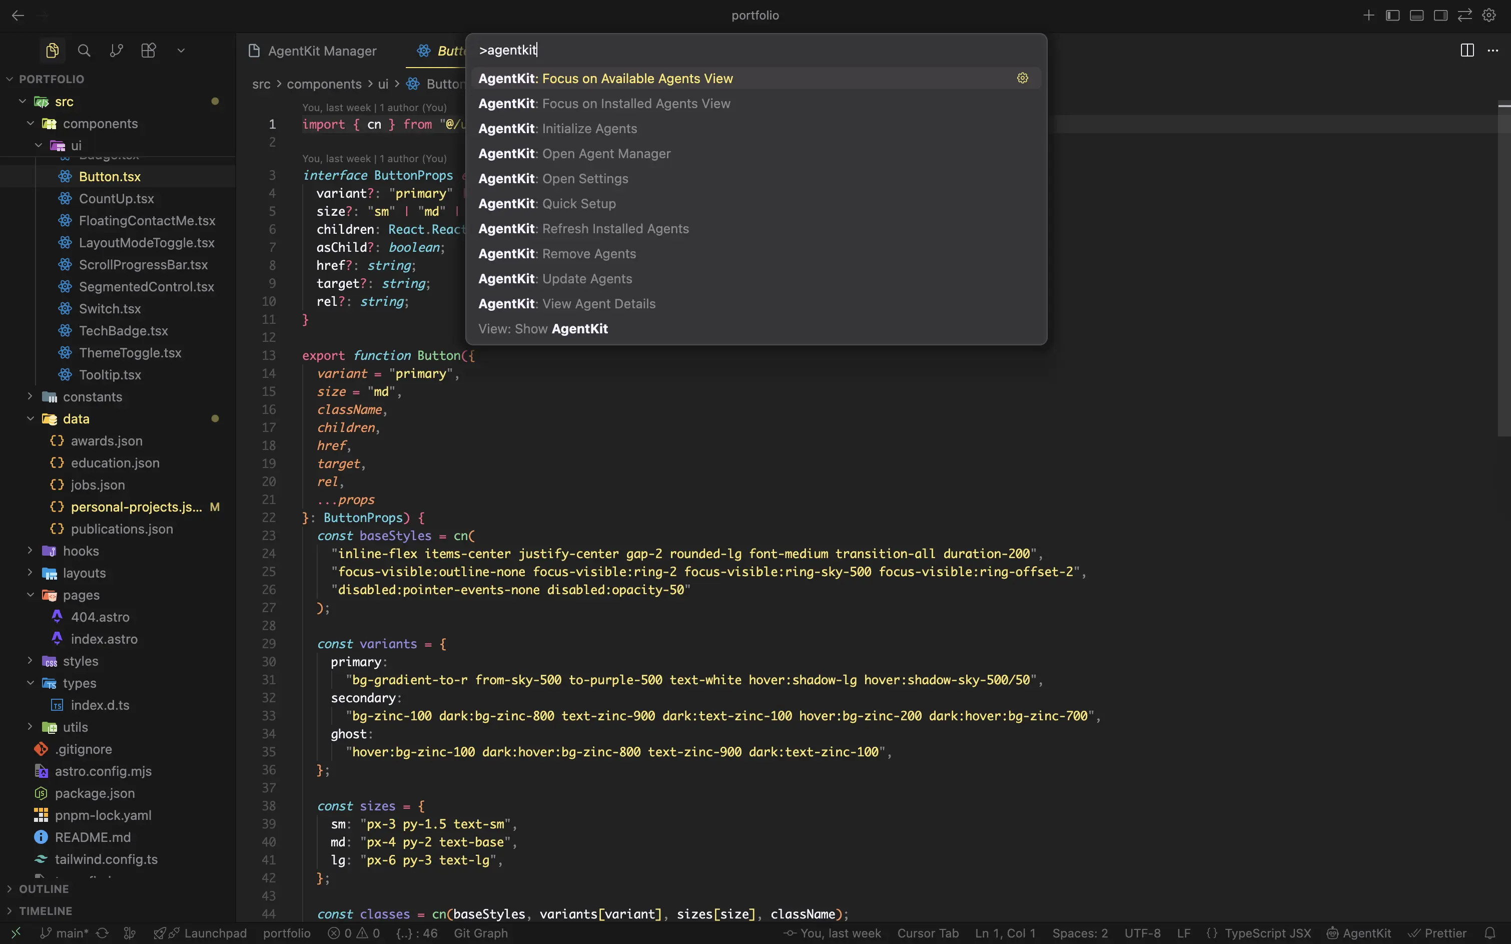Click the command palette input field
1511x944 pixels.
(x=756, y=50)
